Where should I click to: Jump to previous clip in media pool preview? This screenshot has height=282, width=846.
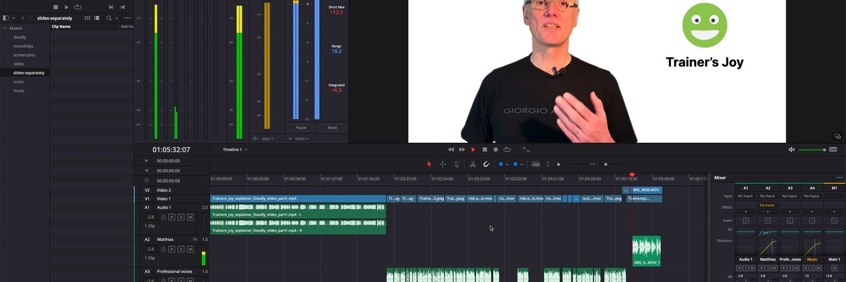tap(122, 7)
